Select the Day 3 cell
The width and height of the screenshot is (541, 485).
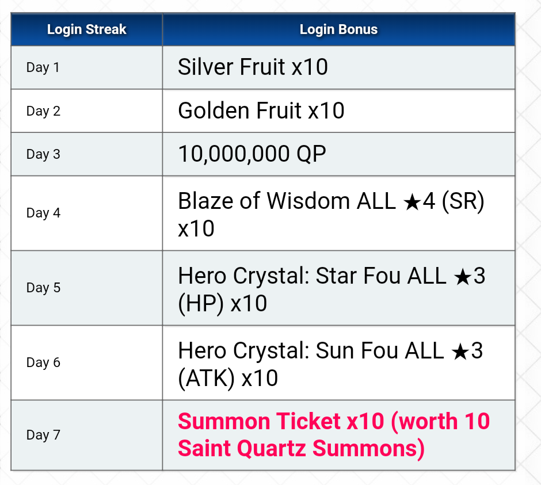(43, 154)
